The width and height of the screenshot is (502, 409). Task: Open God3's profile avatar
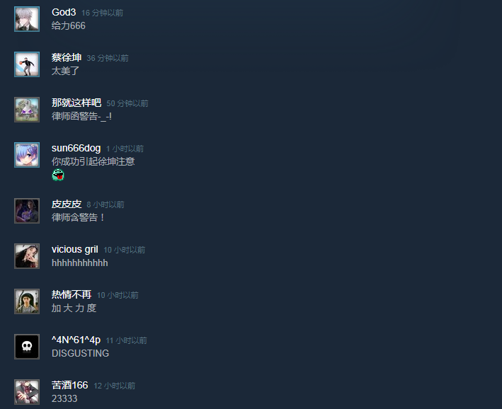[x=27, y=19]
